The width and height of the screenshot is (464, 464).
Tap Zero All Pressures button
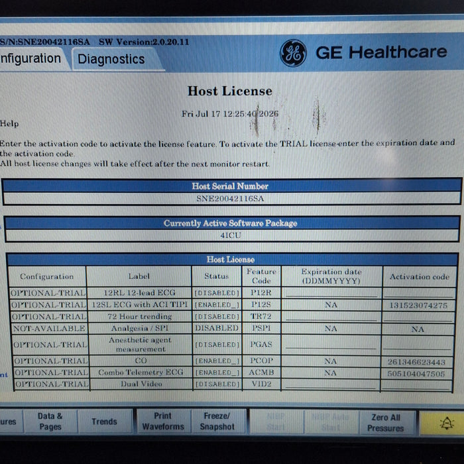click(386, 423)
